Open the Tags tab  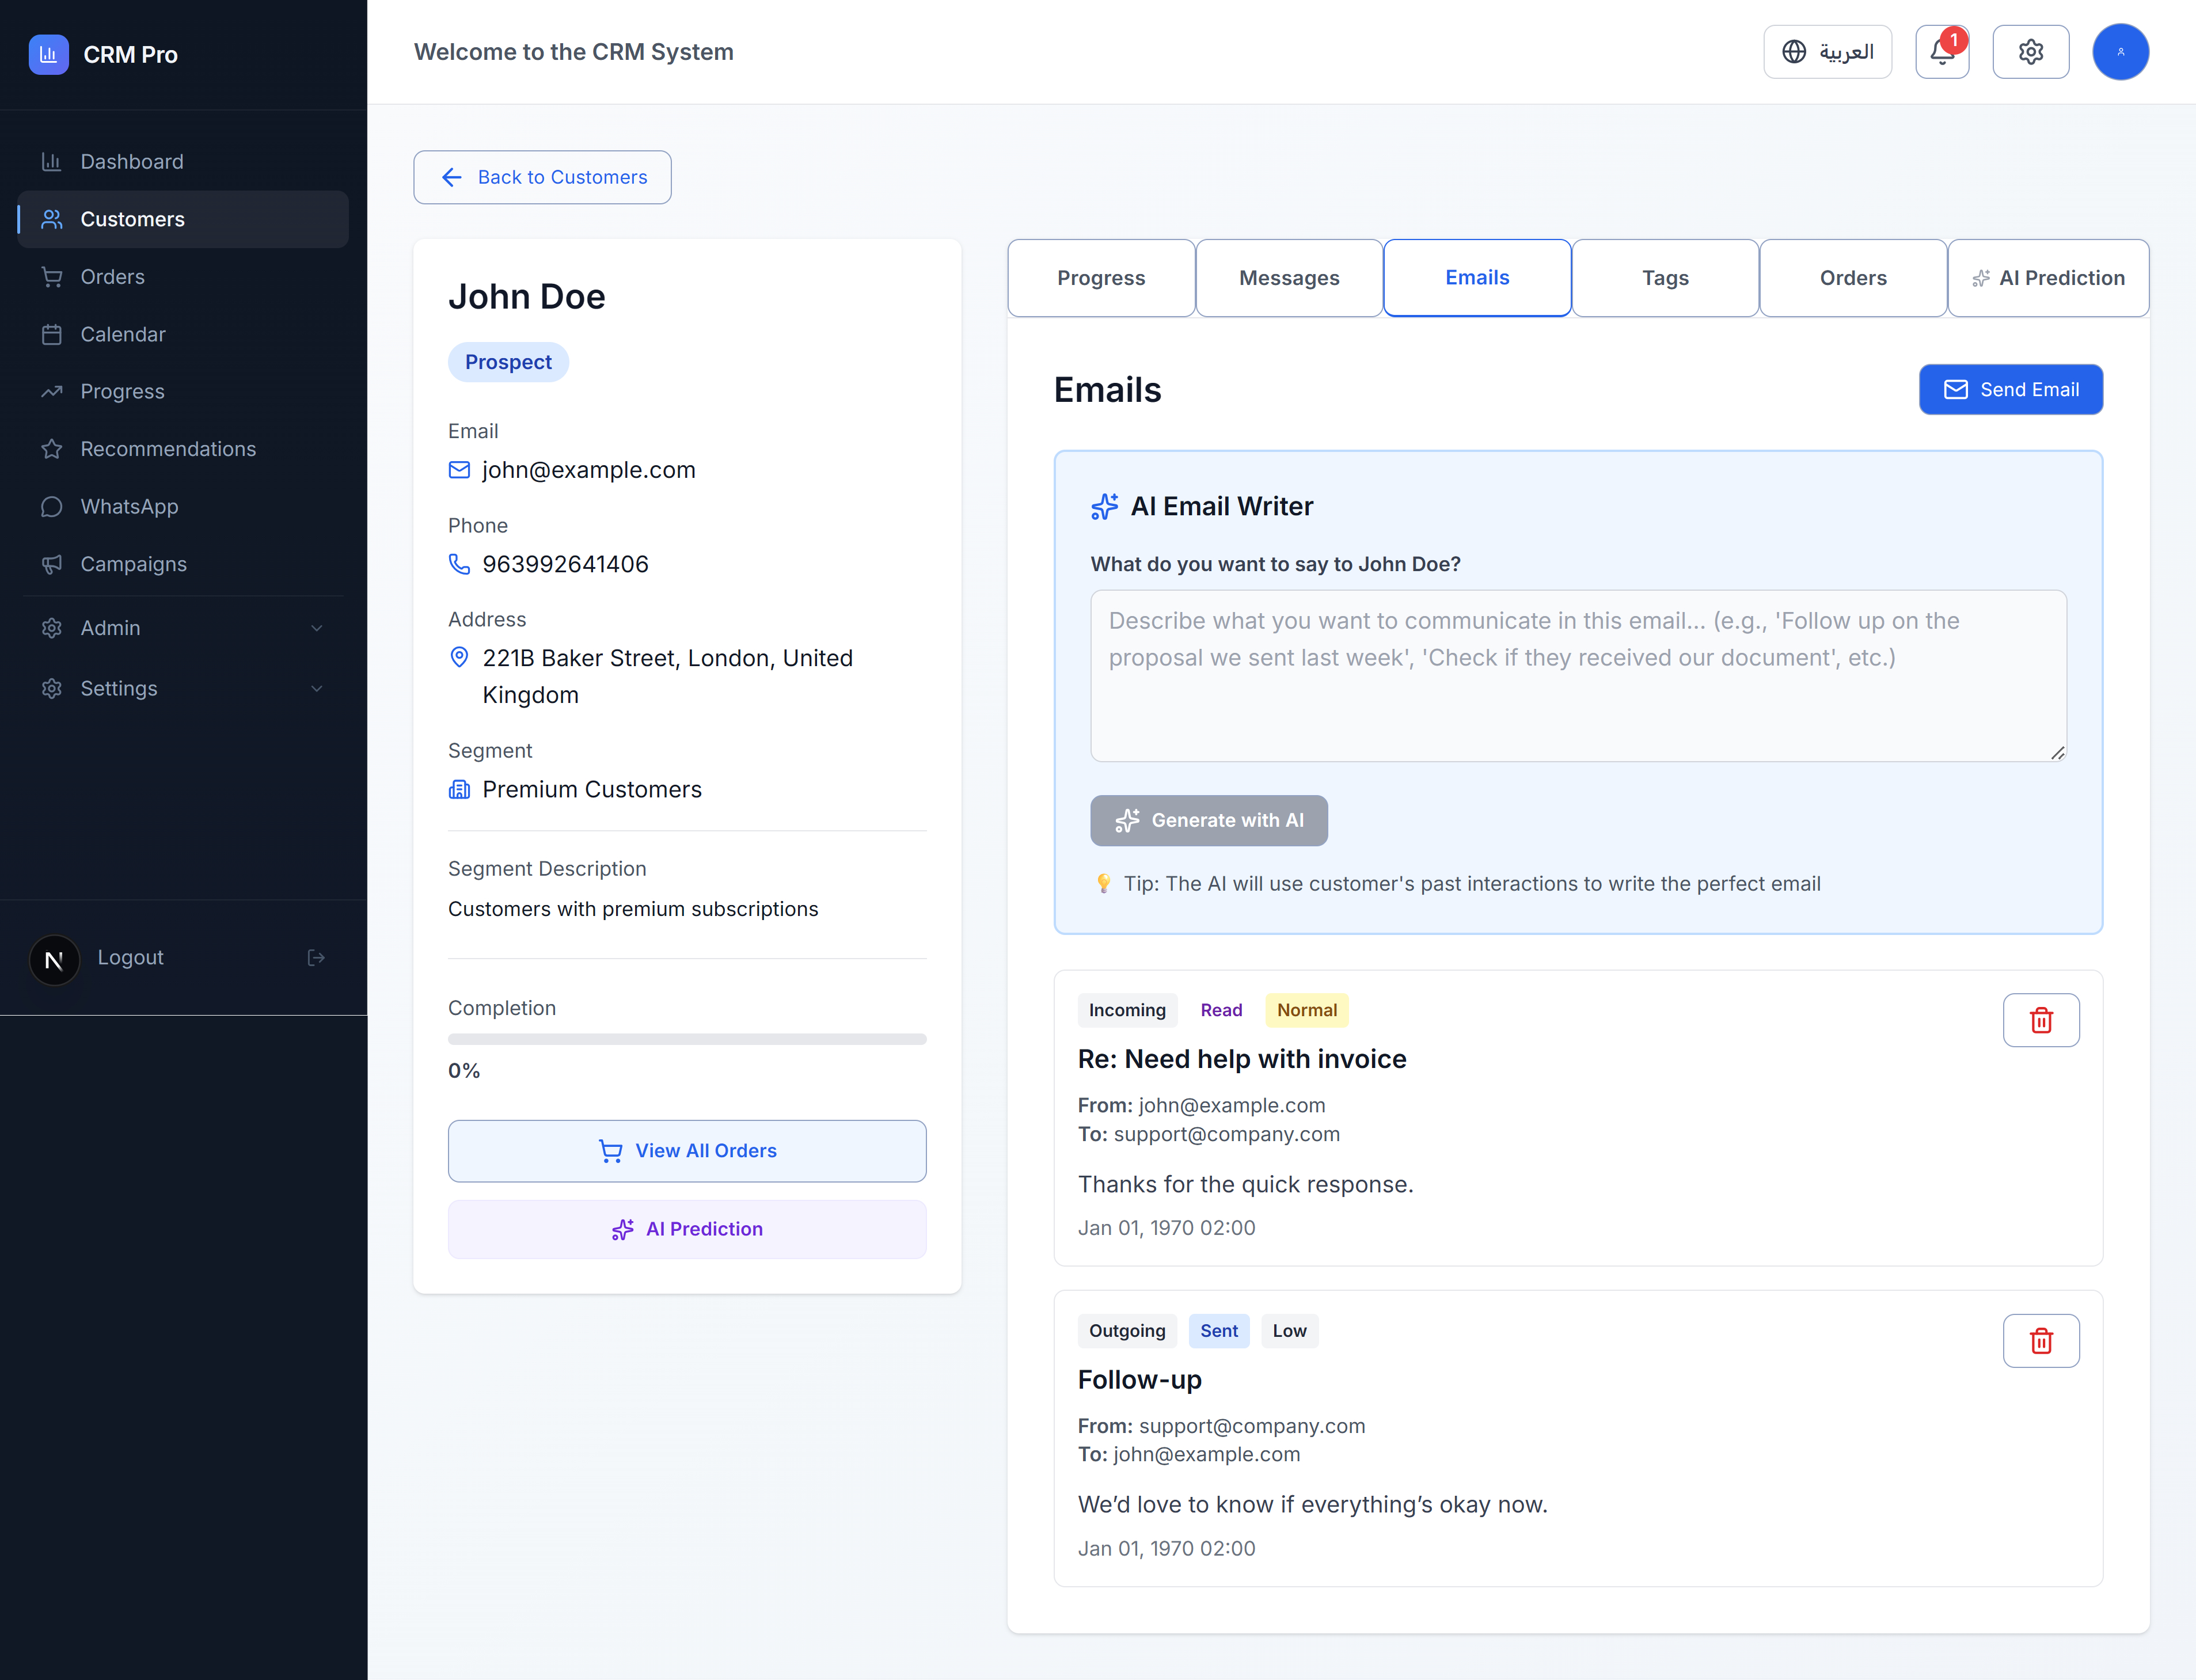(1665, 278)
